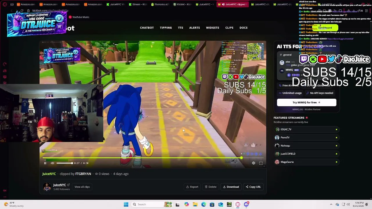This screenshot has height=209, width=372.
Task: Click Try MIMIQ for free button
Action: [307, 102]
